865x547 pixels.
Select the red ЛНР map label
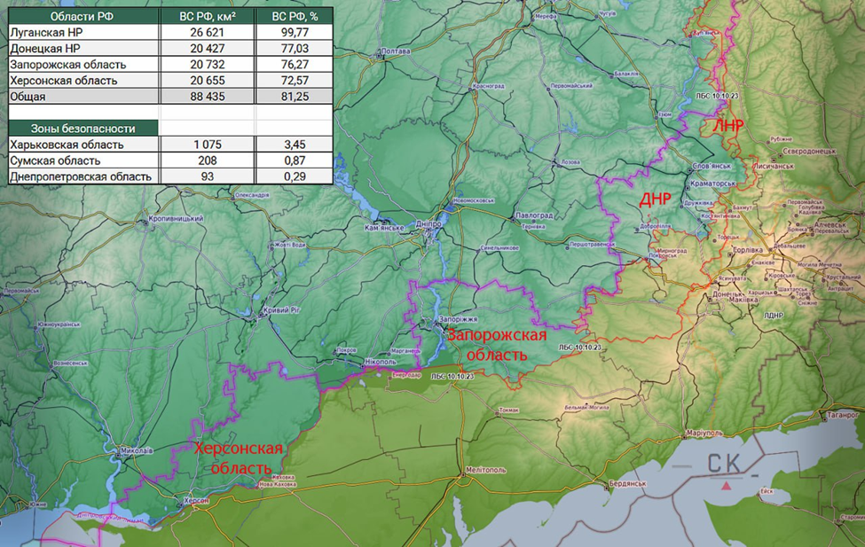(728, 125)
